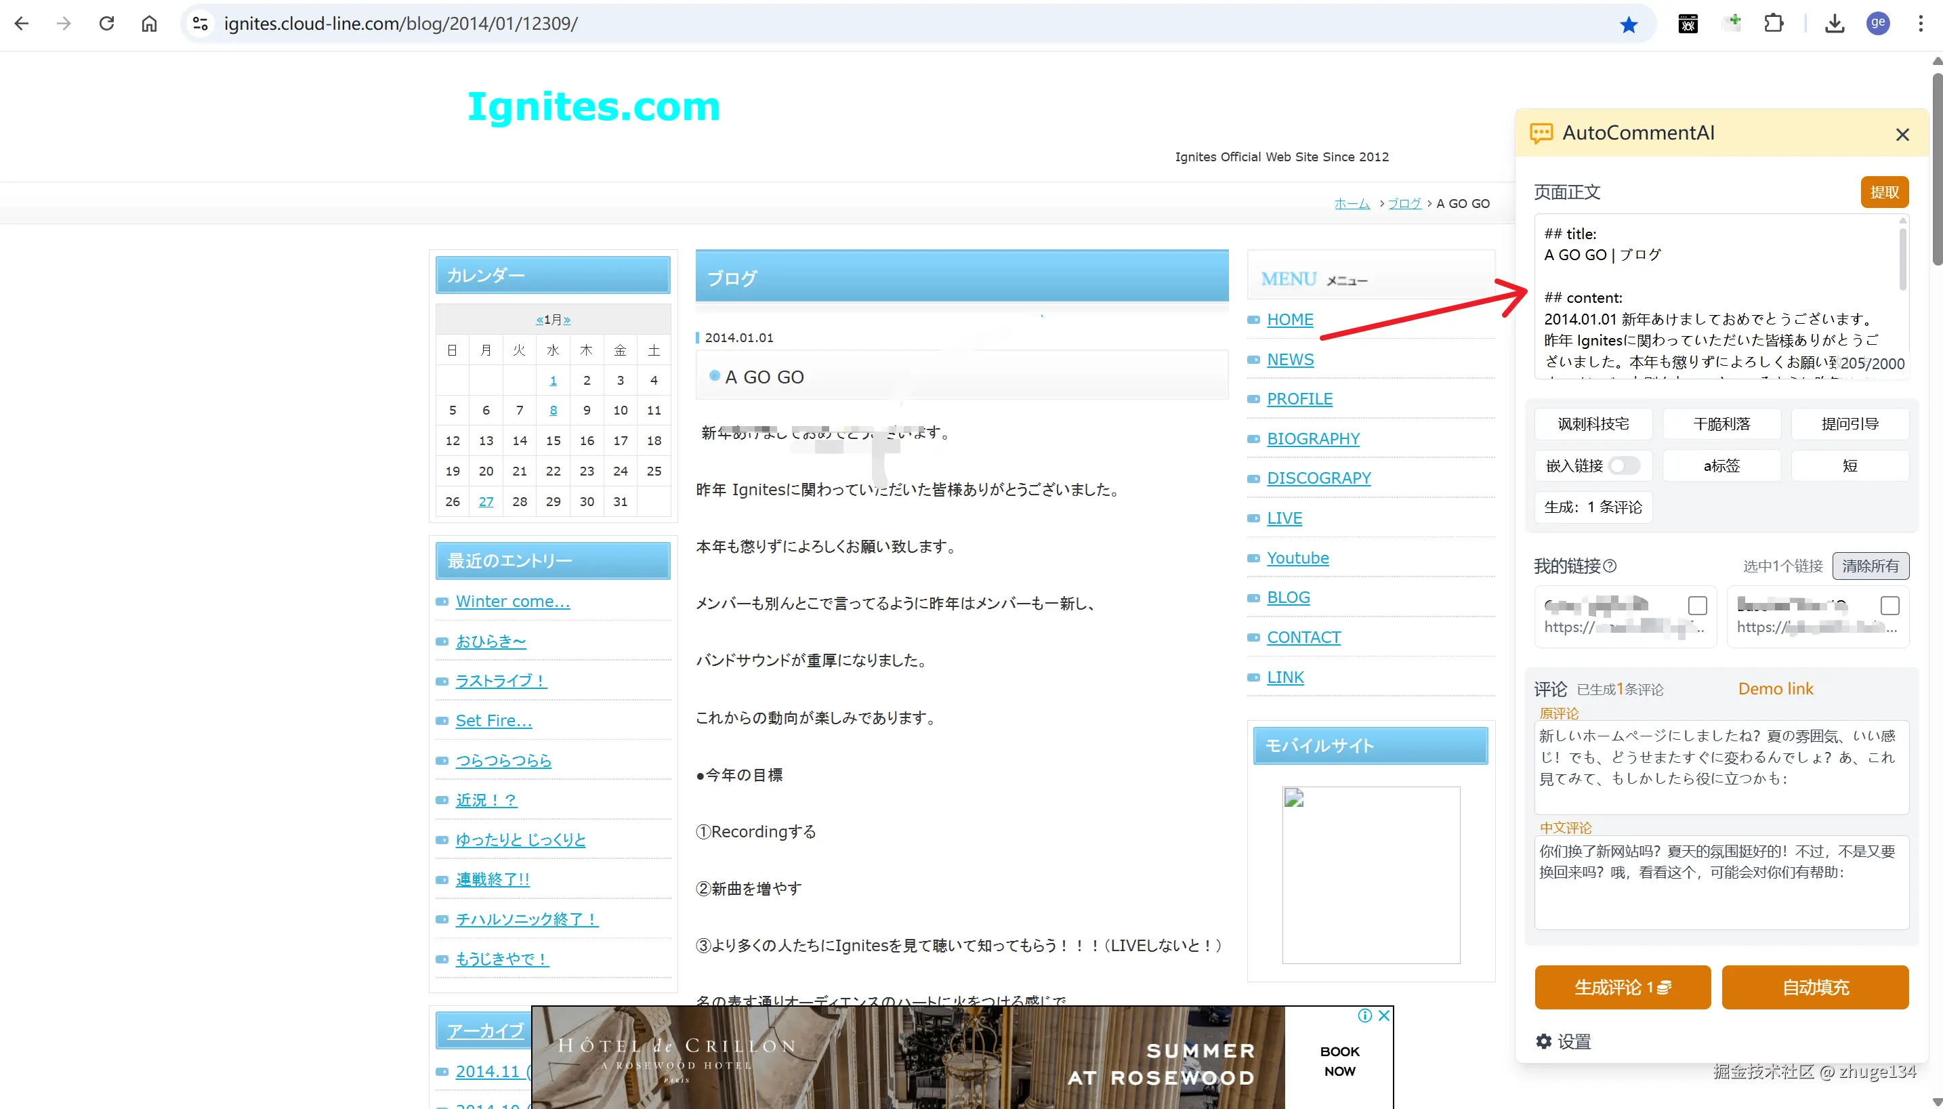Image resolution: width=1943 pixels, height=1109 pixels.
Task: Go to previous month in calendar
Action: pos(539,320)
